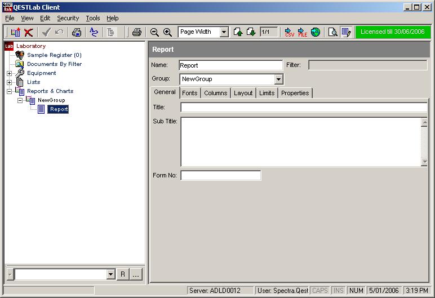
Task: Switch to the Columns tab
Action: (215, 93)
